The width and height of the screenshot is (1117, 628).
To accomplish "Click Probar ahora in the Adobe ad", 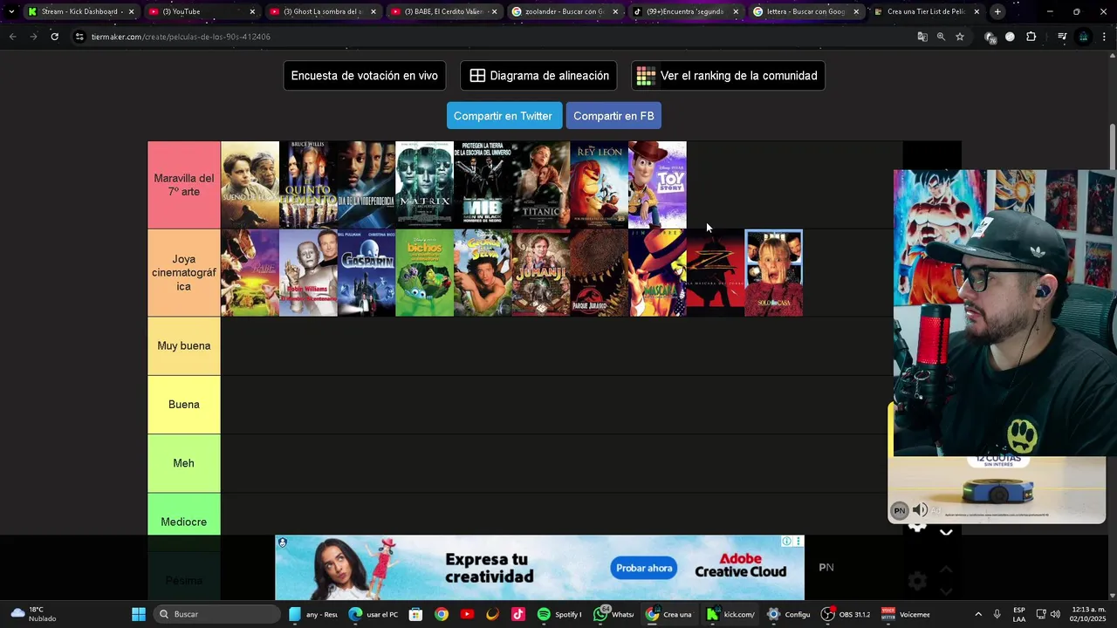I will click(644, 569).
